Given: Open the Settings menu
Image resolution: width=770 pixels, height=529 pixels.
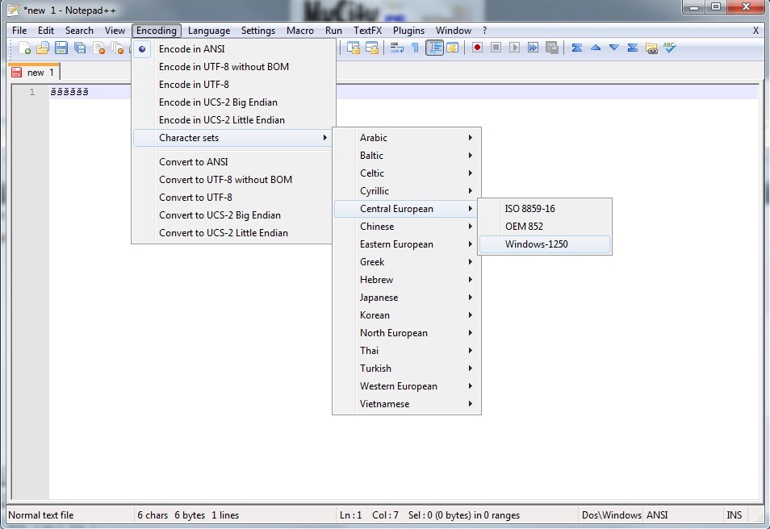Looking at the screenshot, I should tap(257, 31).
